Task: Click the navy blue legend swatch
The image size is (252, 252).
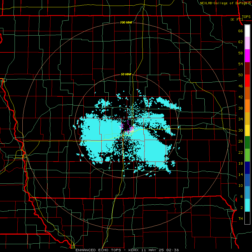Action: pos(247,168)
